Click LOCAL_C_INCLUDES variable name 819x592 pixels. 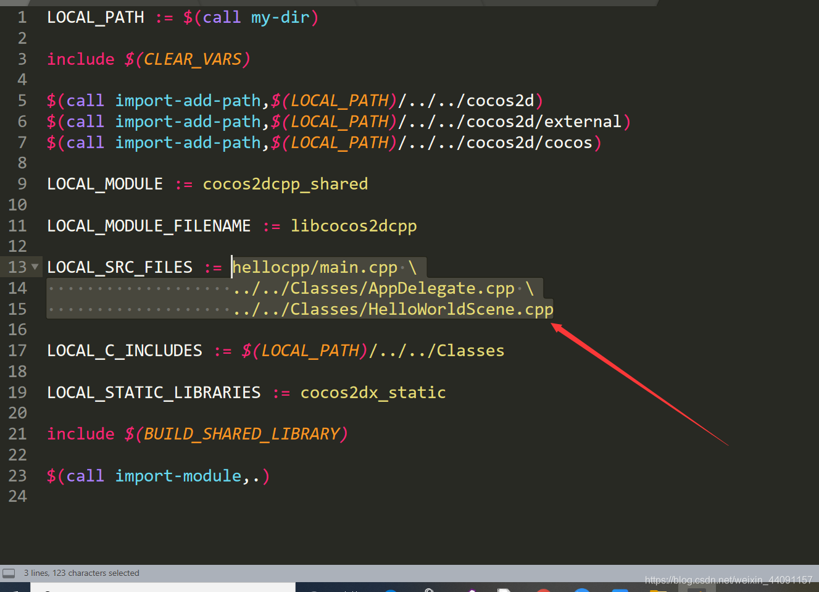[x=125, y=351]
